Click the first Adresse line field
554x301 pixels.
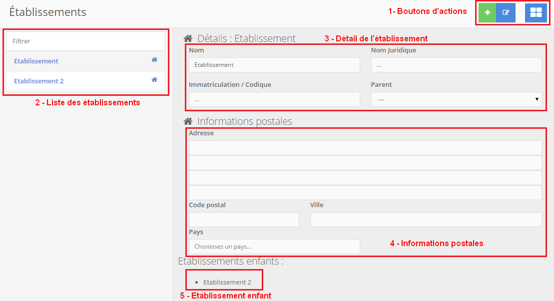point(365,148)
